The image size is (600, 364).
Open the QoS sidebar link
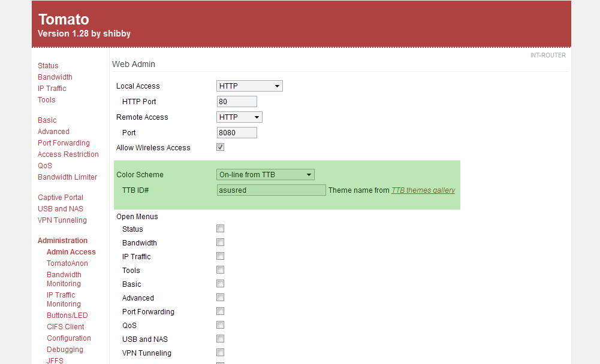point(45,166)
